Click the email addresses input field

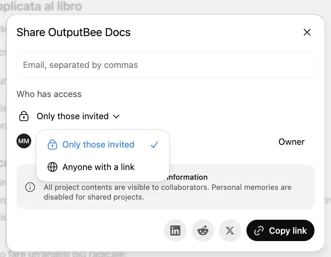[x=165, y=65]
